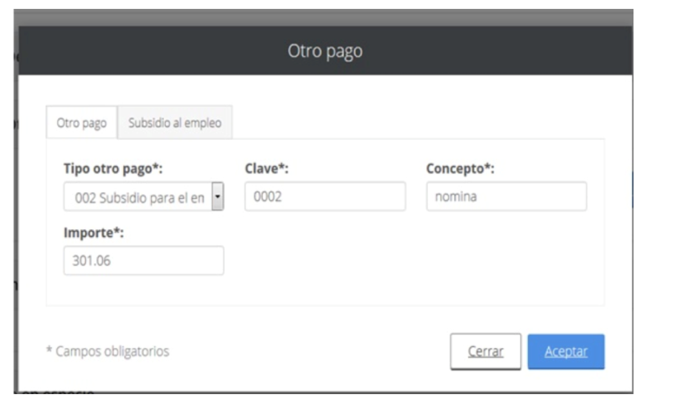Place cursor in the Importe field
677x403 pixels.
point(143,261)
